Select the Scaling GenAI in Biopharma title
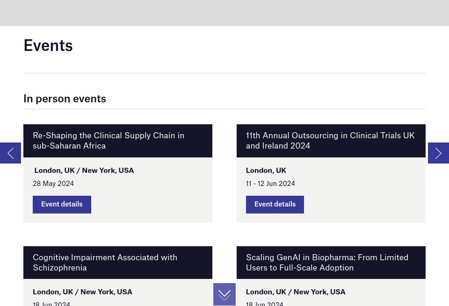 [327, 263]
